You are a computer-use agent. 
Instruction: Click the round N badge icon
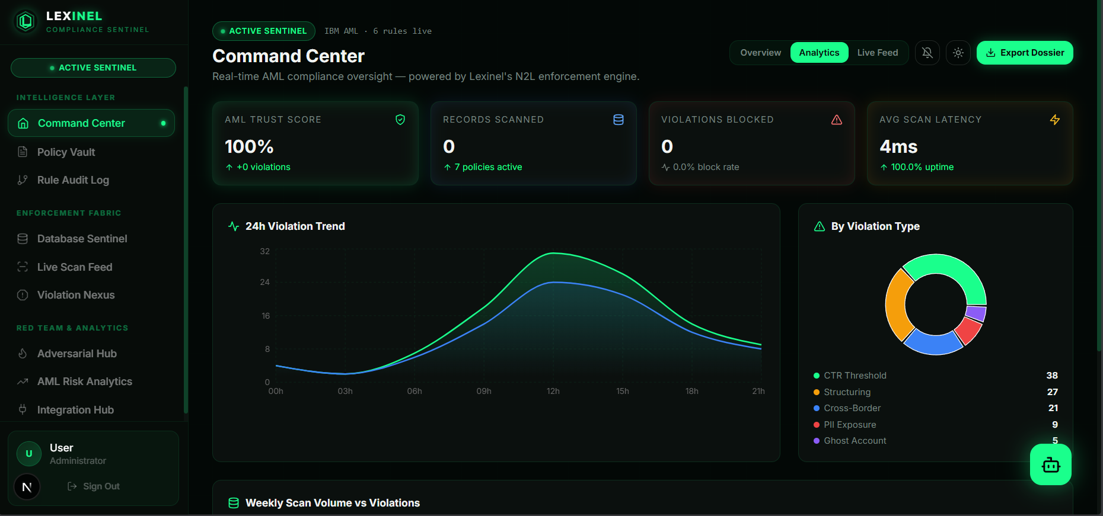point(27,487)
